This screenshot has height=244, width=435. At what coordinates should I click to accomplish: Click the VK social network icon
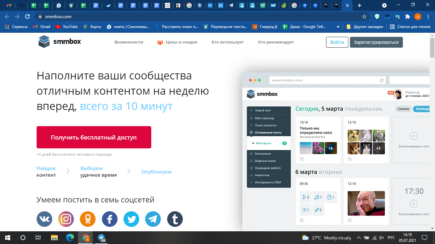pyautogui.click(x=45, y=219)
